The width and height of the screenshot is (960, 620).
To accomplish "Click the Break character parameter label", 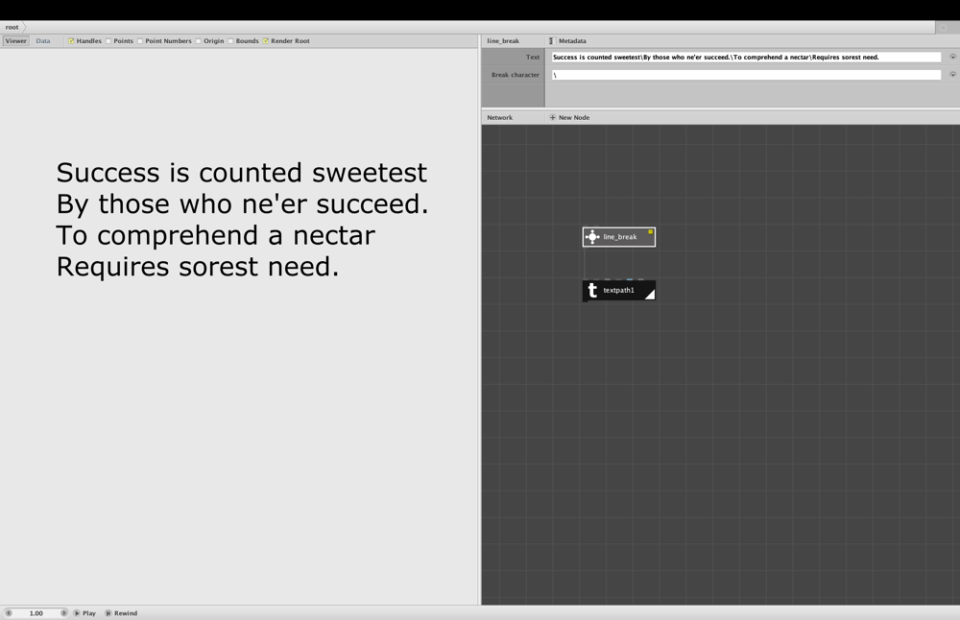I will [x=515, y=75].
